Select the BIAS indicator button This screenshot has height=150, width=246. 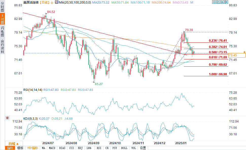pos(62,148)
